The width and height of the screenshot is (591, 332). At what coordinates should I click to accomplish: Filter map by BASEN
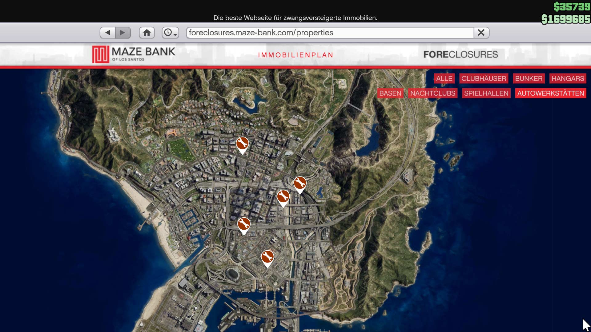click(390, 93)
